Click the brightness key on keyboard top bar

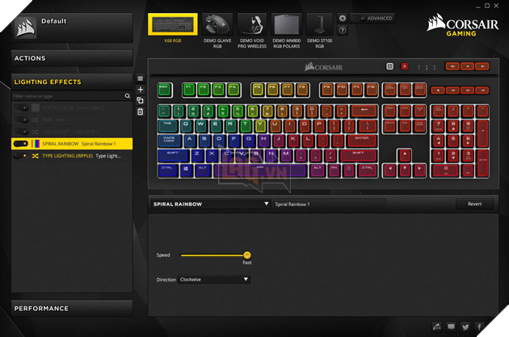point(389,66)
